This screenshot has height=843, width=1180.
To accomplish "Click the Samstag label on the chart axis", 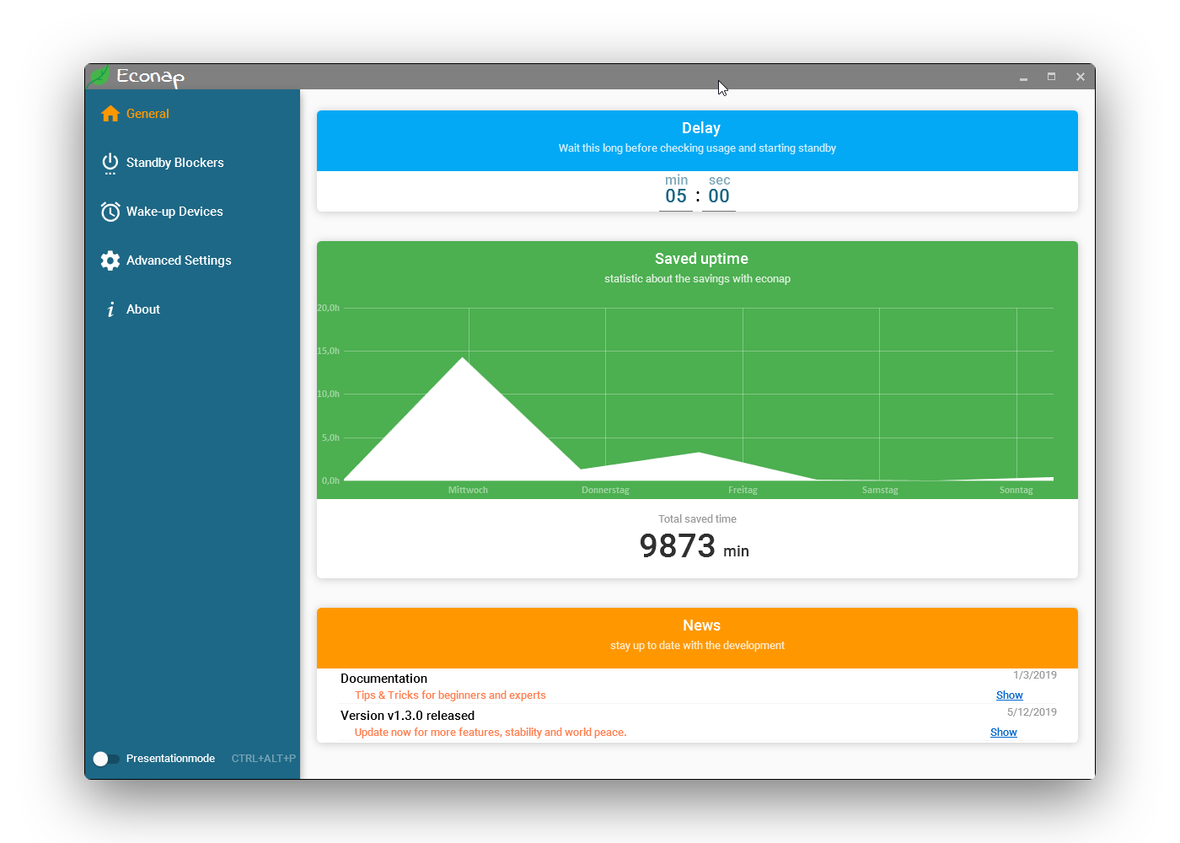I will (880, 490).
